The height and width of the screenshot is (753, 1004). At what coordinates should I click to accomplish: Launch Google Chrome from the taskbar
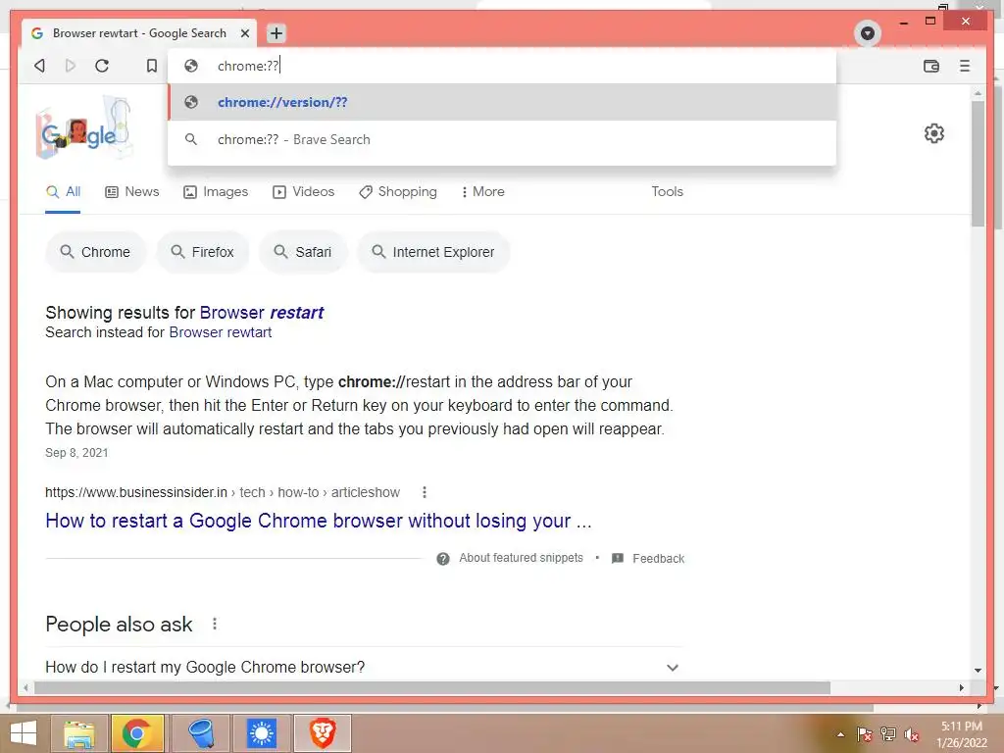(x=137, y=733)
